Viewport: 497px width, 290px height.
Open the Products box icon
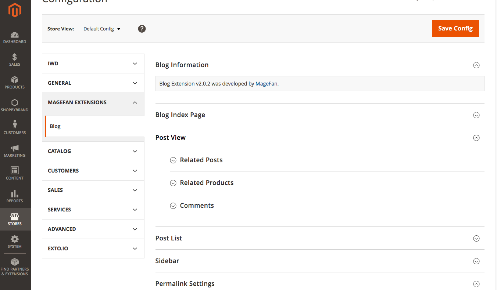[x=15, y=80]
